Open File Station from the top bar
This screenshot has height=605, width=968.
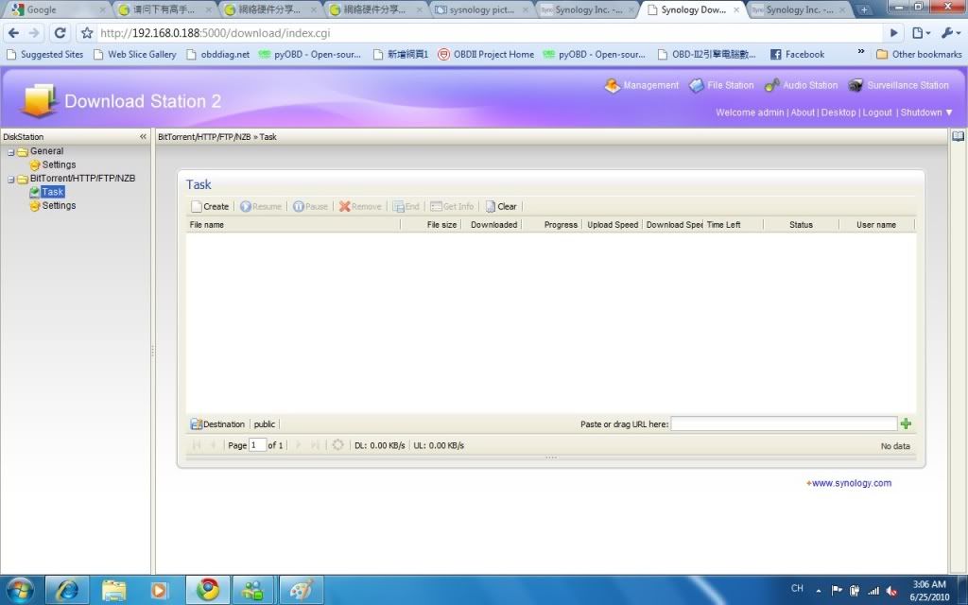pyautogui.click(x=721, y=85)
